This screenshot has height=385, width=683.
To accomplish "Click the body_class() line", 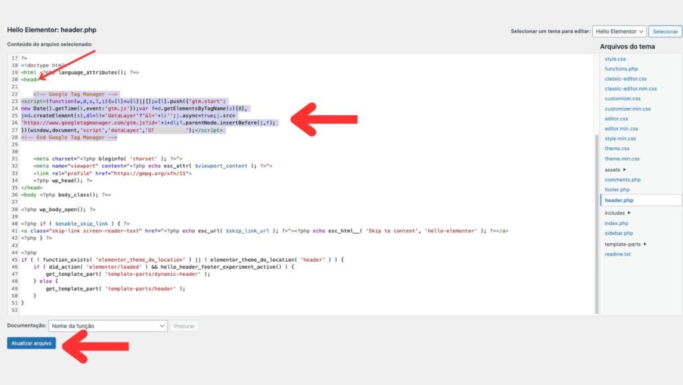I will click(66, 195).
